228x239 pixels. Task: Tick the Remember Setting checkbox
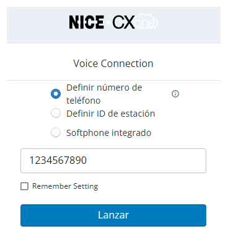(24, 186)
